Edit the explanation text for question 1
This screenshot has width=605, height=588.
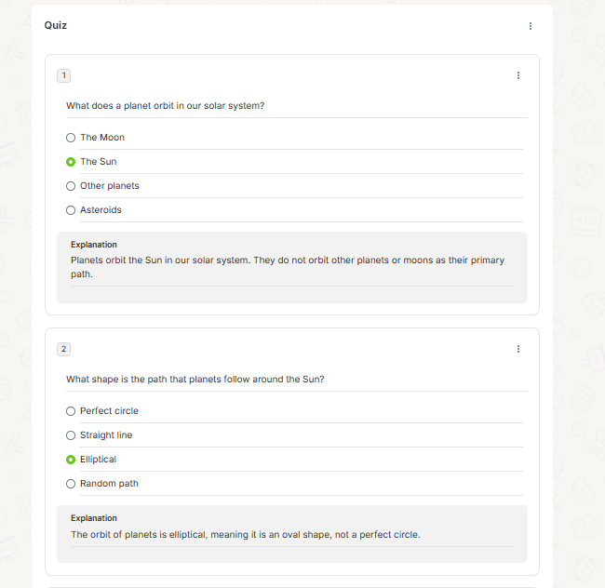[291, 267]
